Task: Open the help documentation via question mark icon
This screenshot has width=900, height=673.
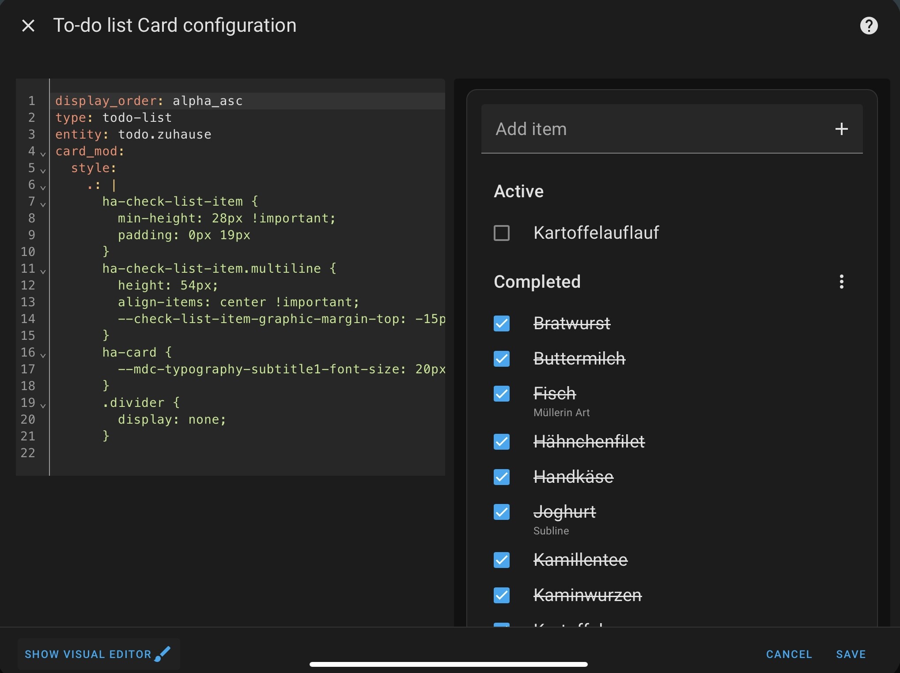Action: tap(869, 25)
